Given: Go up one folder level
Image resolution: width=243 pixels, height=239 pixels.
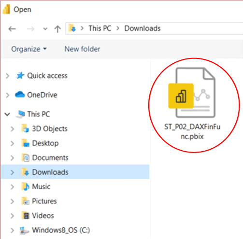Looking at the screenshot, I should pos(57,29).
